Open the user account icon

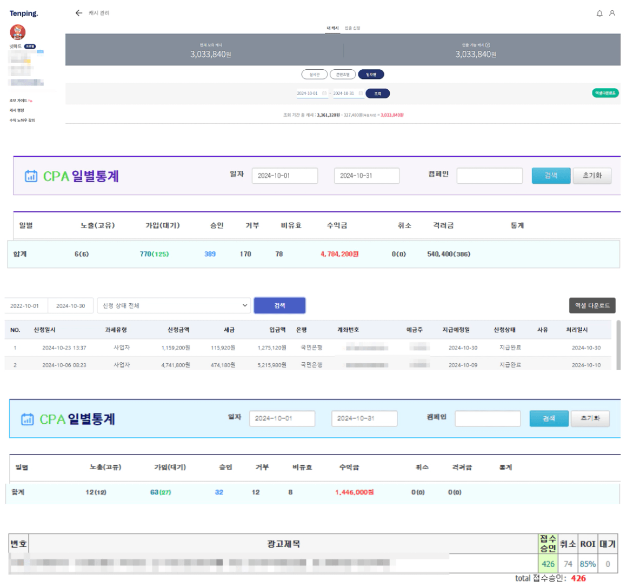pyautogui.click(x=612, y=14)
